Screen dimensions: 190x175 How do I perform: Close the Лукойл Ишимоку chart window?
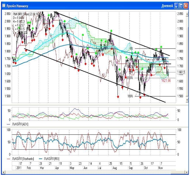[186, 6]
